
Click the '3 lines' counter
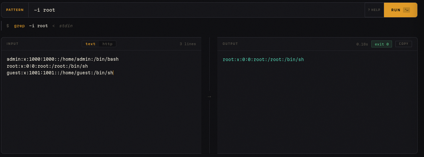pyautogui.click(x=188, y=44)
